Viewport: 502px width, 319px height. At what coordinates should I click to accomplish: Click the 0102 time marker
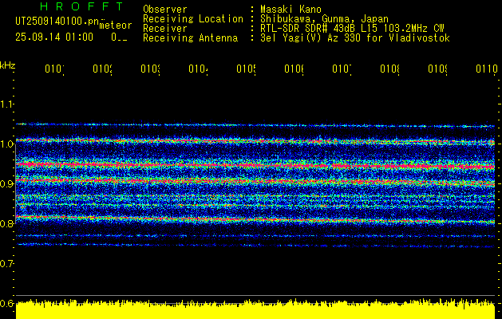tap(102, 69)
